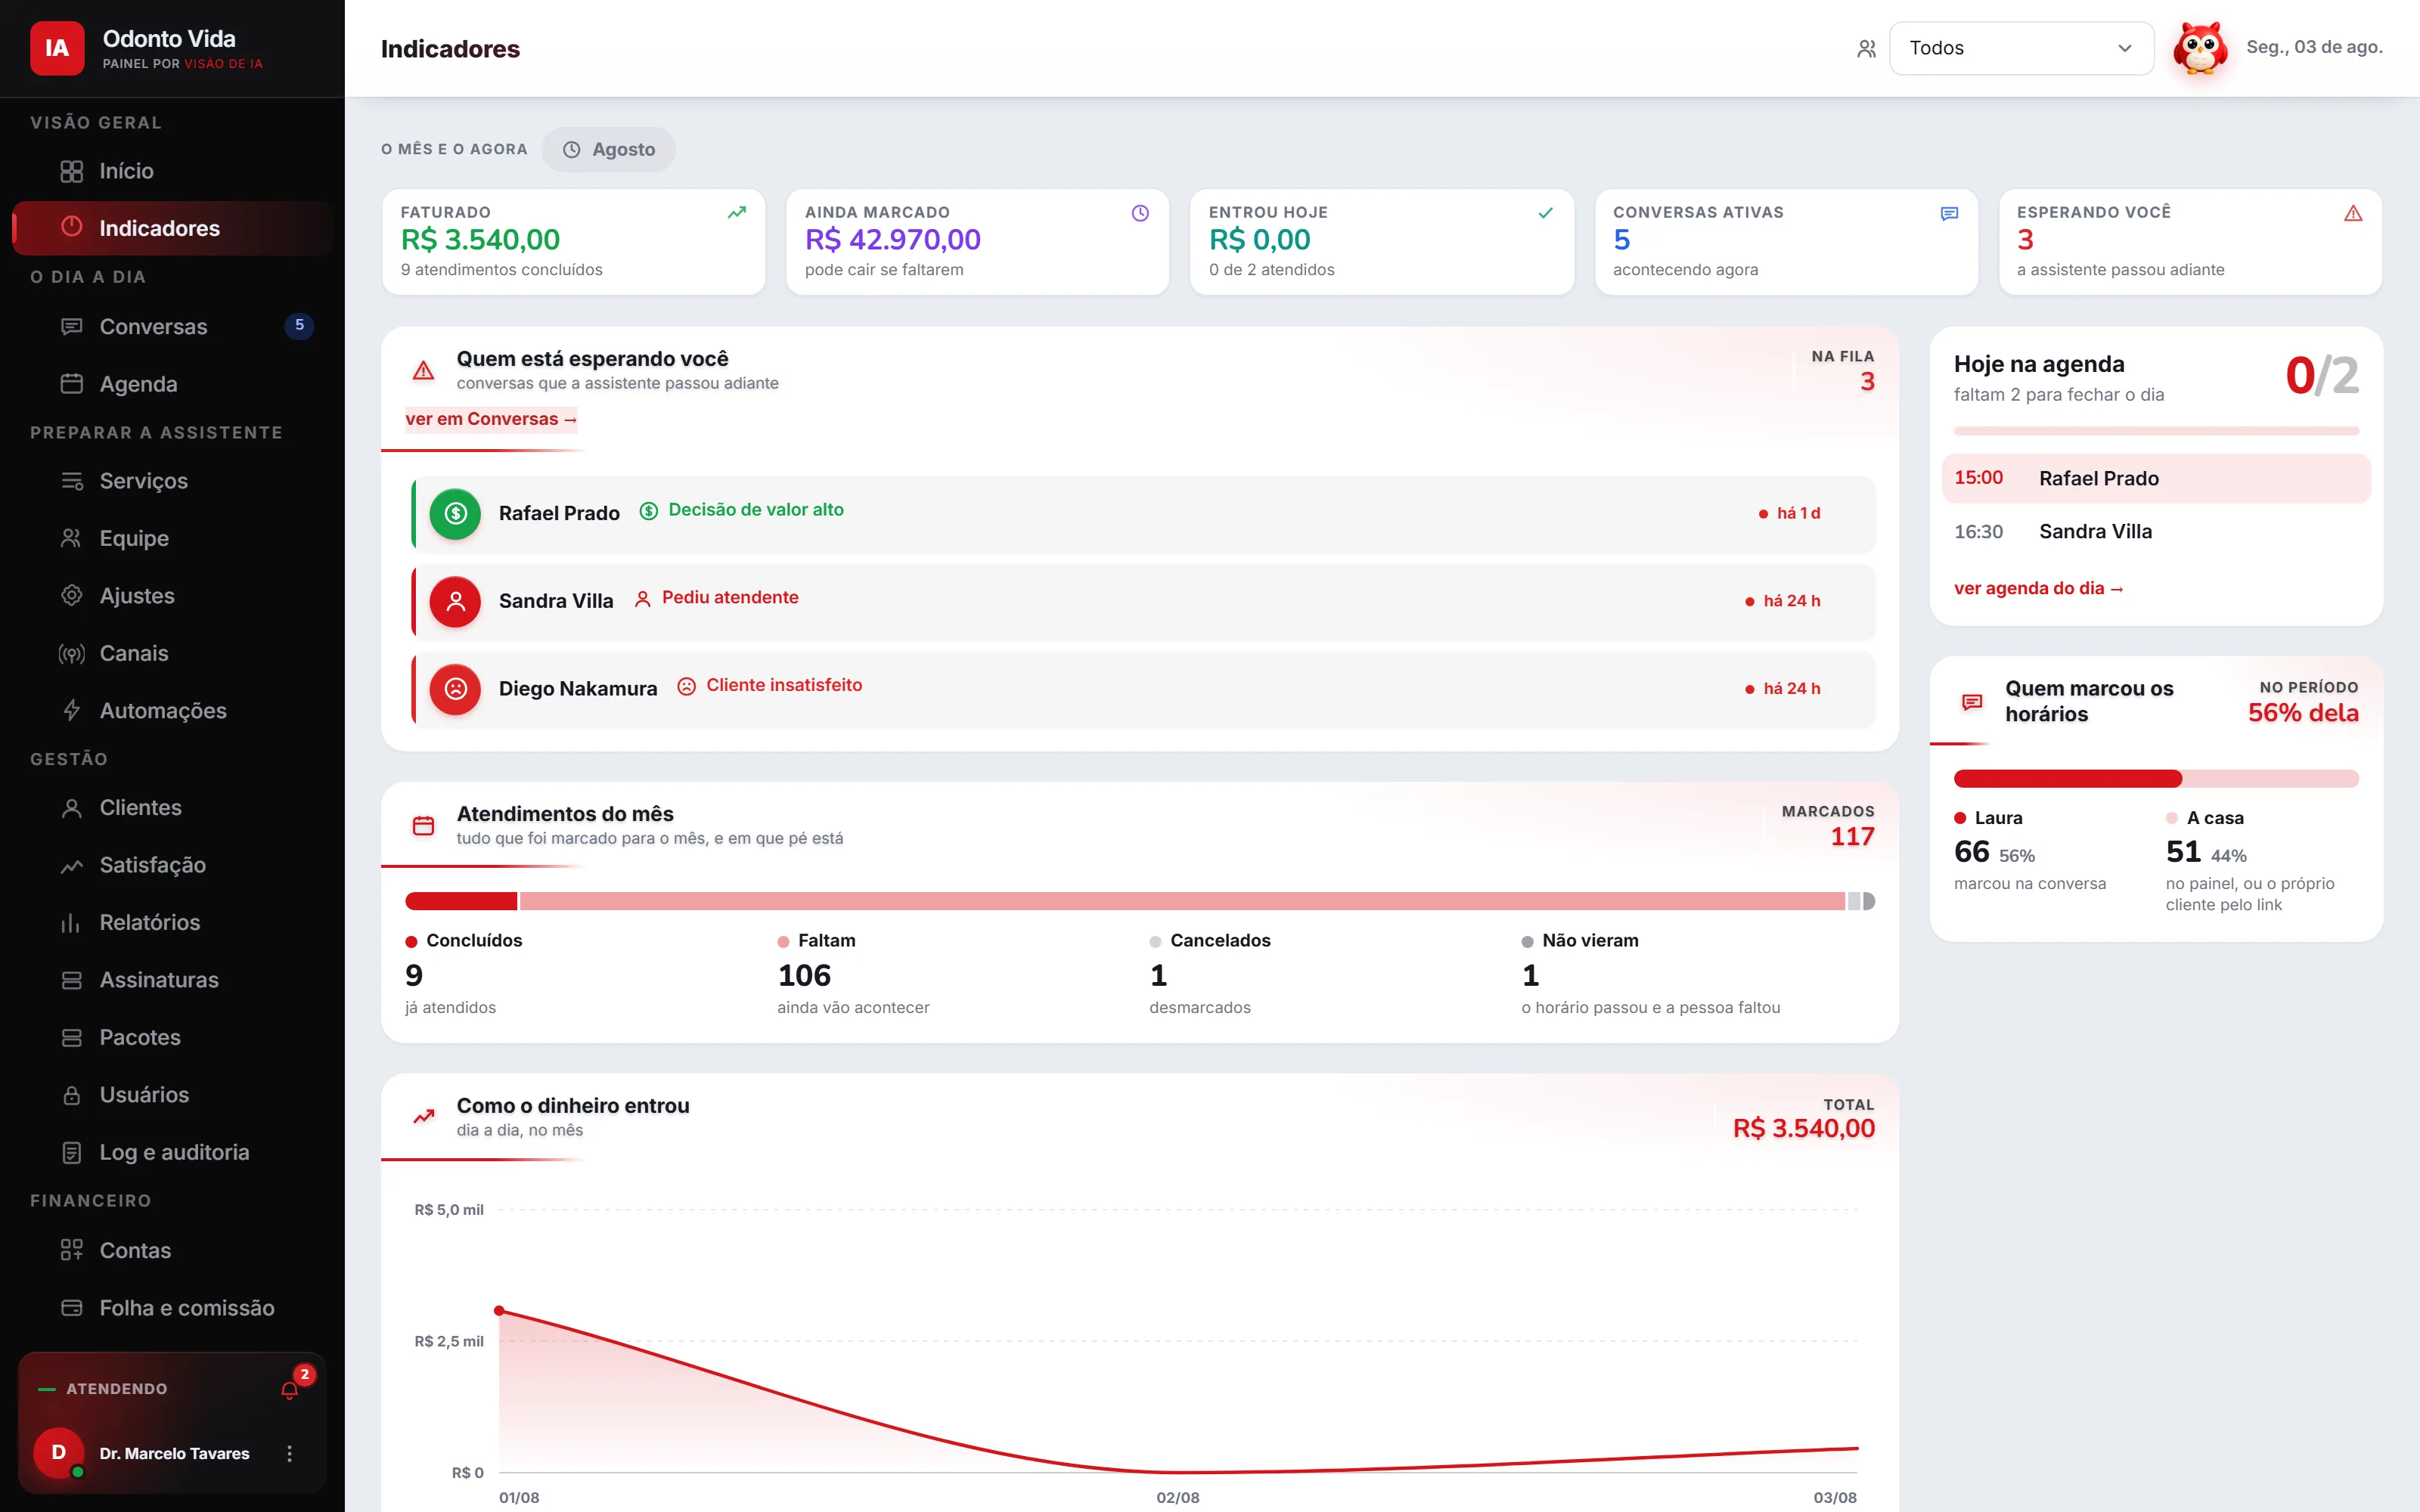
Task: Open Automações in the sidebar
Action: click(x=172, y=711)
